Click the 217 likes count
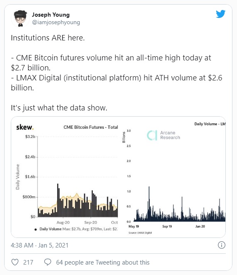 tap(28, 262)
